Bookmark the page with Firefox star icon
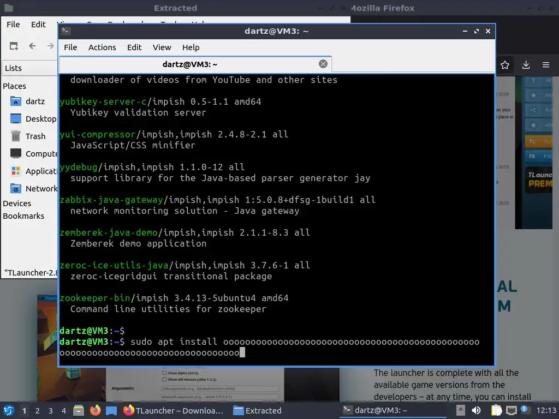559x419 pixels. 505,65
